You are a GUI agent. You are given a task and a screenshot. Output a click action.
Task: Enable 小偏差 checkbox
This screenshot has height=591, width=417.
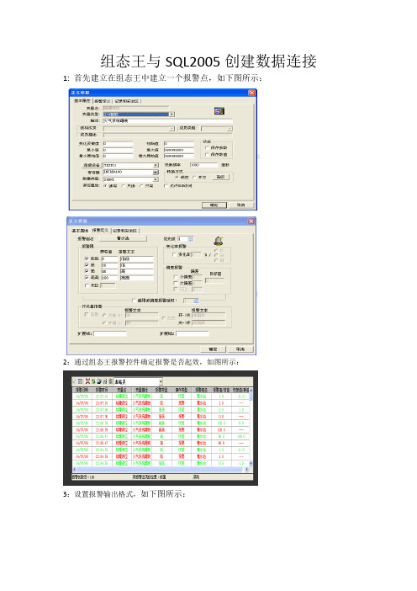[x=176, y=277]
